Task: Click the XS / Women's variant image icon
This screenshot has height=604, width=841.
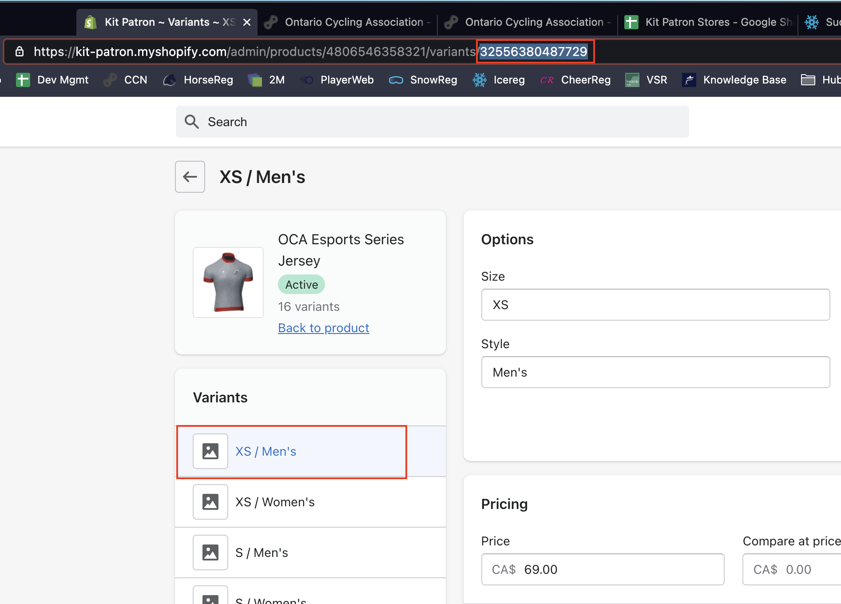Action: click(x=210, y=502)
